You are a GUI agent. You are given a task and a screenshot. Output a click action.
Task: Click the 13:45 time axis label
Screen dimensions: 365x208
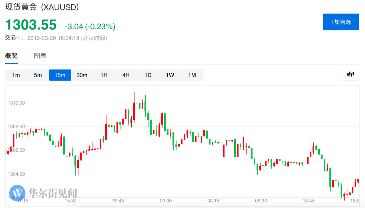coord(309,201)
